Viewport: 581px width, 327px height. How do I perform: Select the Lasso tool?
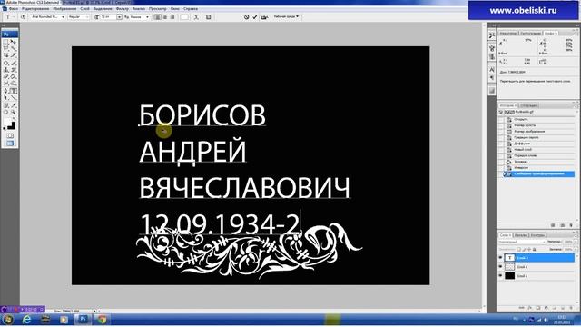[6, 48]
